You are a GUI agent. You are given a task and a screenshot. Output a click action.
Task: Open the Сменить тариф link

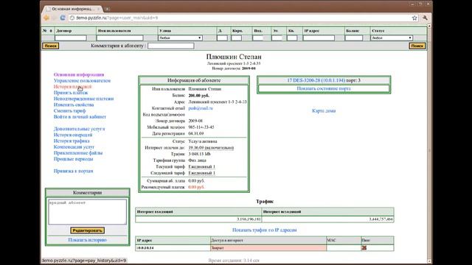click(x=69, y=110)
